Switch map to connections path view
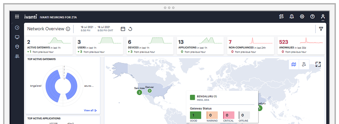Screen dimensions: 339x124 (x=304, y=64)
